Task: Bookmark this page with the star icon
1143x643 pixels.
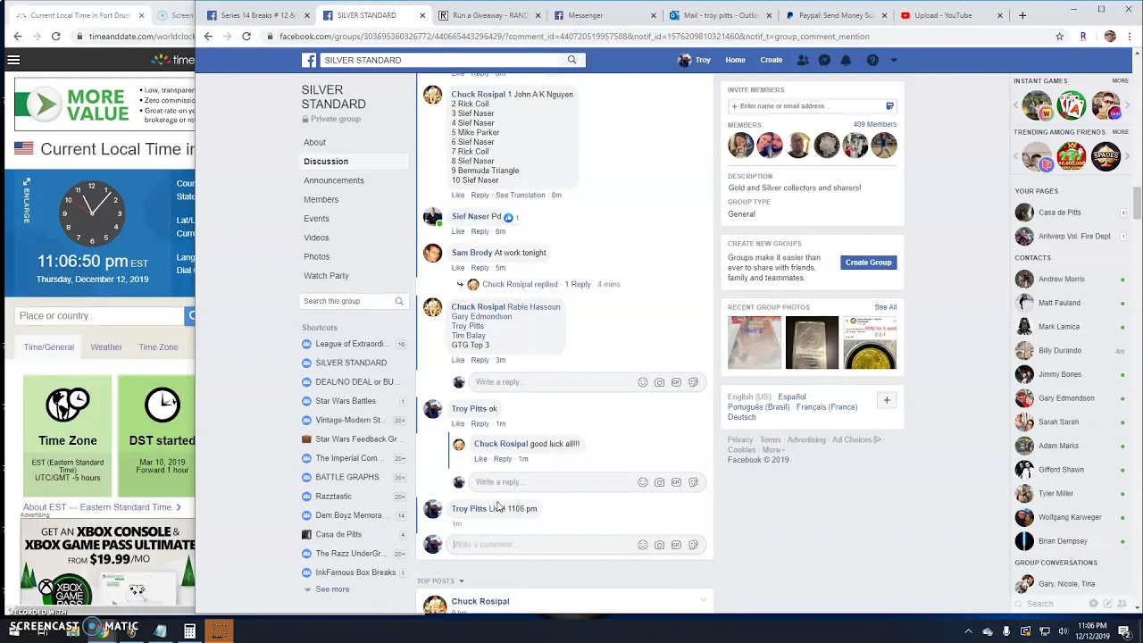Action: 1059,37
